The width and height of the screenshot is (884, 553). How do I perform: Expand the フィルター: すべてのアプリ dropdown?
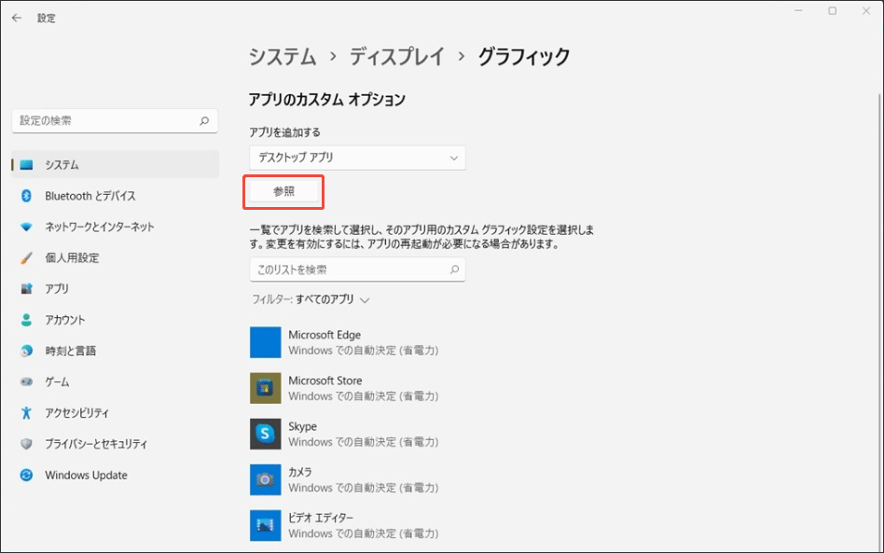[311, 300]
